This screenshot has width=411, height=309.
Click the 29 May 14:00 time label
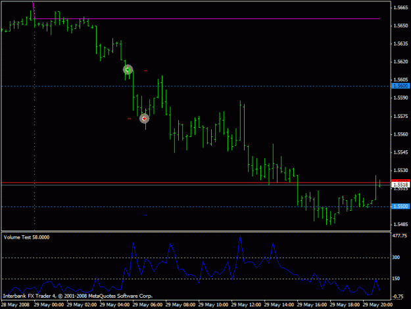coord(279,305)
